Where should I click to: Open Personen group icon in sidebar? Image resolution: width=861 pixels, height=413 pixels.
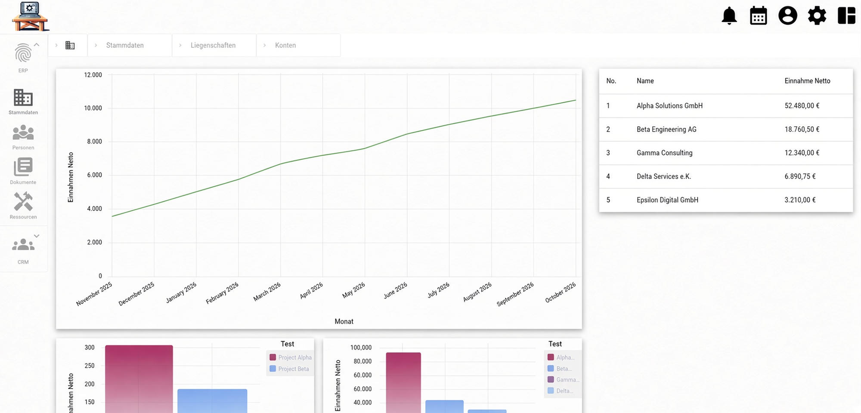pyautogui.click(x=23, y=133)
